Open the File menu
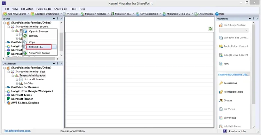Screen dimensions: 261x135 [x=7, y=9]
